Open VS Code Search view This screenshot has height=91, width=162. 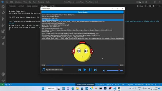click(x=3, y=13)
